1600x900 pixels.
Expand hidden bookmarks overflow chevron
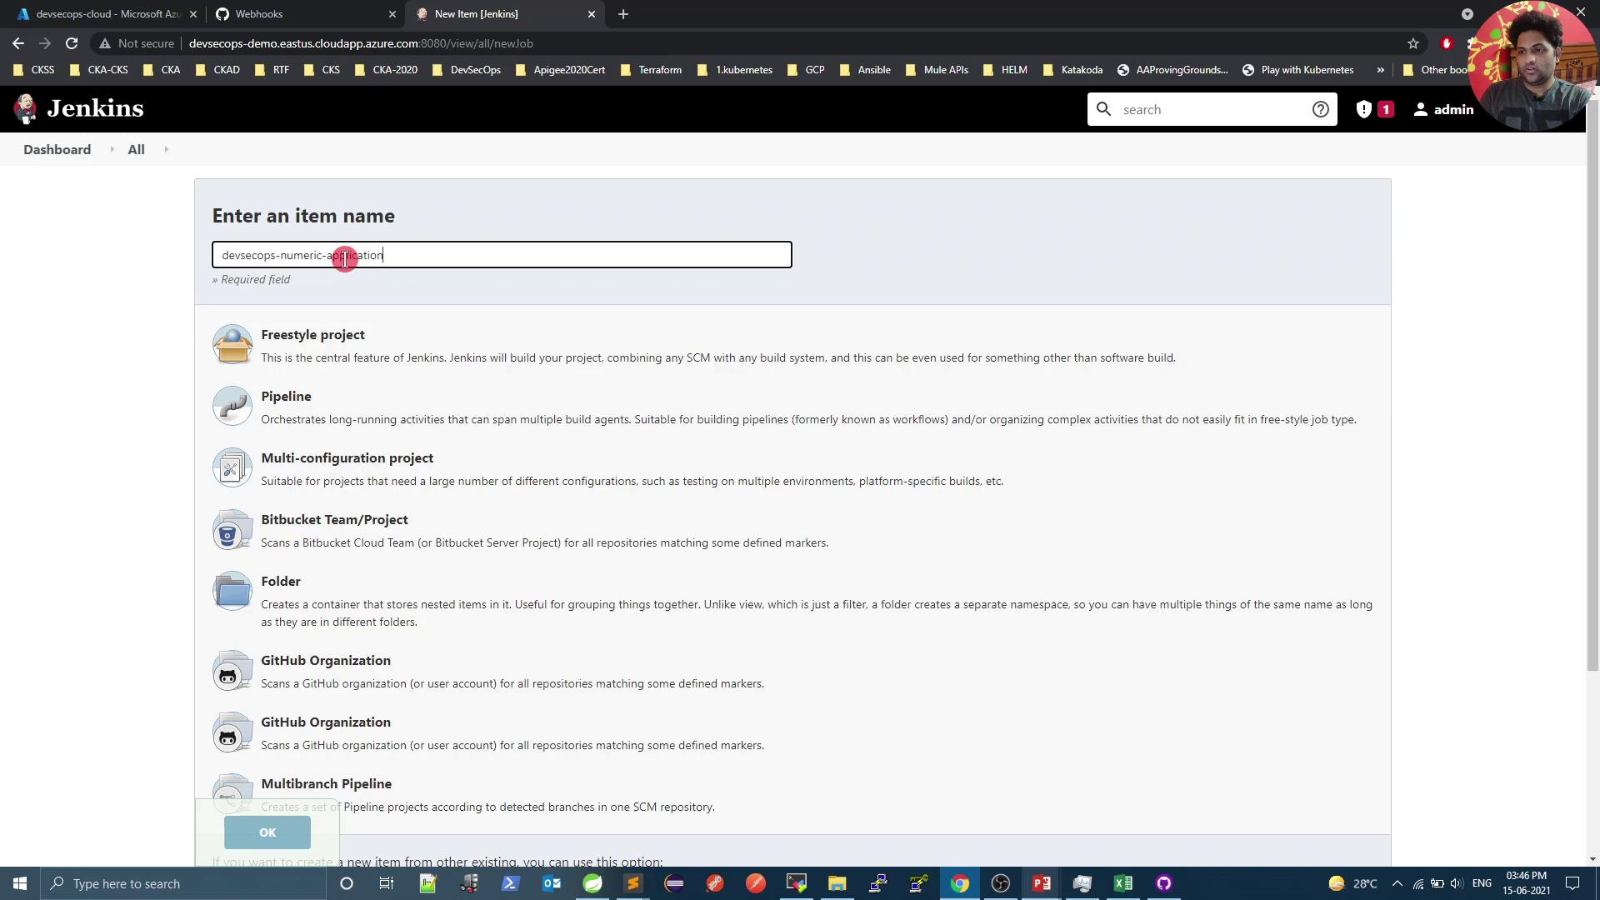point(1380,70)
